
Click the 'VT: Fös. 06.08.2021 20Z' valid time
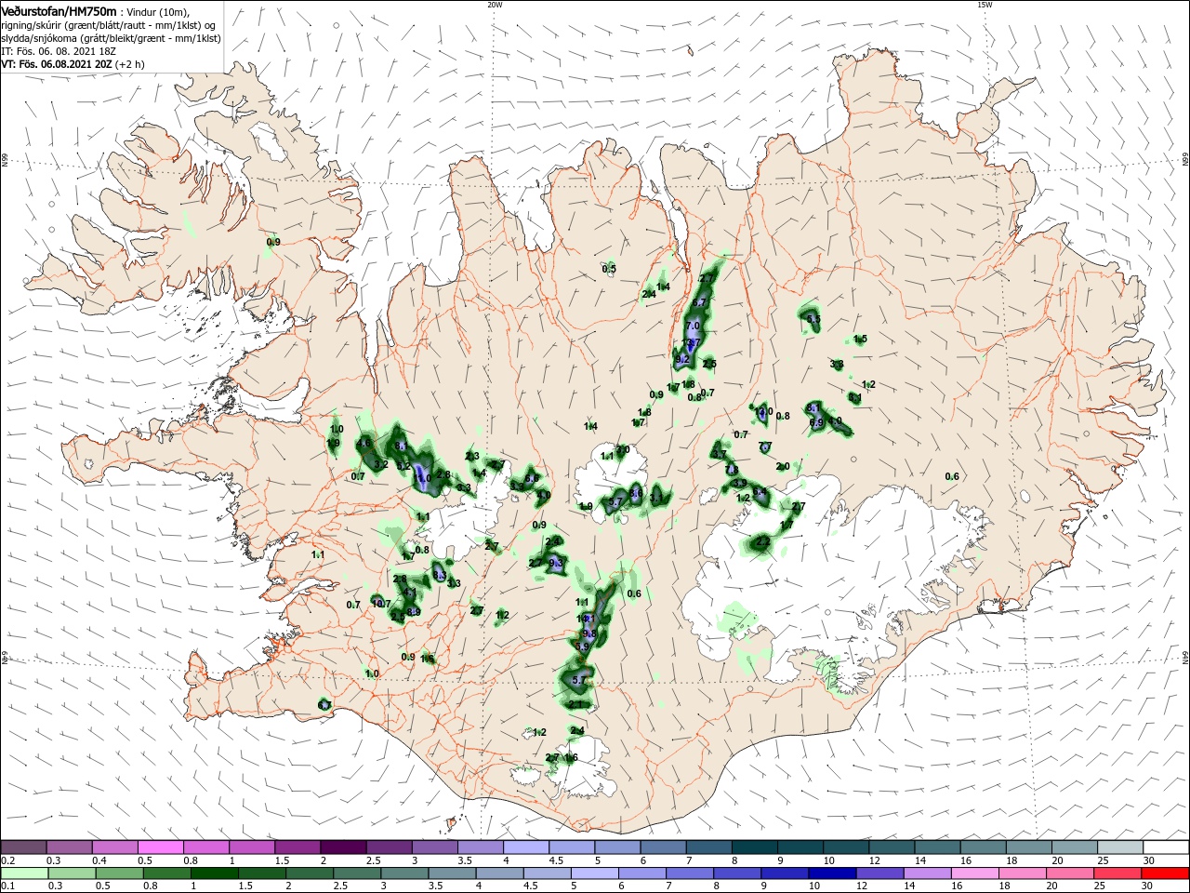pyautogui.click(x=57, y=64)
